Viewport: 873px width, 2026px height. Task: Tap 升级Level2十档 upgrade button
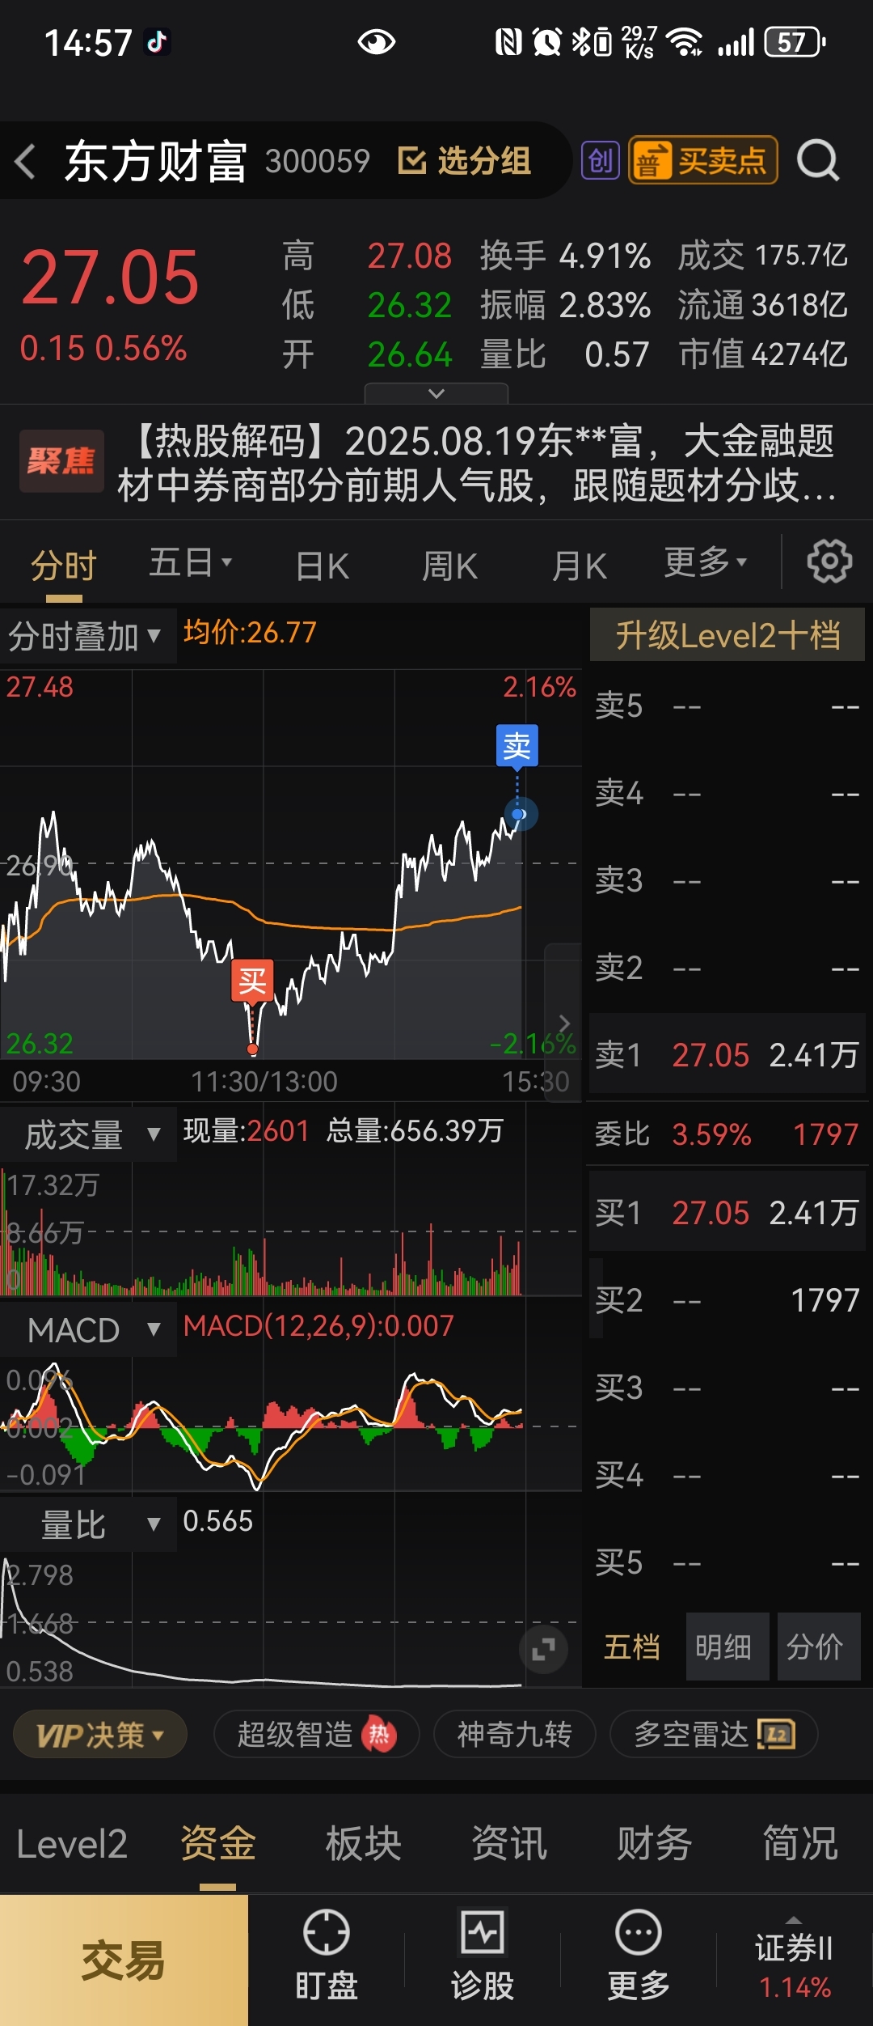[x=727, y=635]
